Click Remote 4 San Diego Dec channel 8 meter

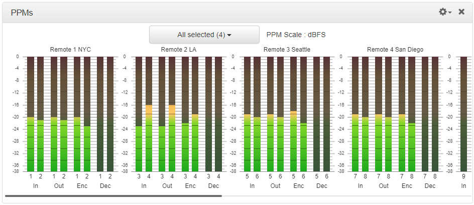click(x=435, y=114)
